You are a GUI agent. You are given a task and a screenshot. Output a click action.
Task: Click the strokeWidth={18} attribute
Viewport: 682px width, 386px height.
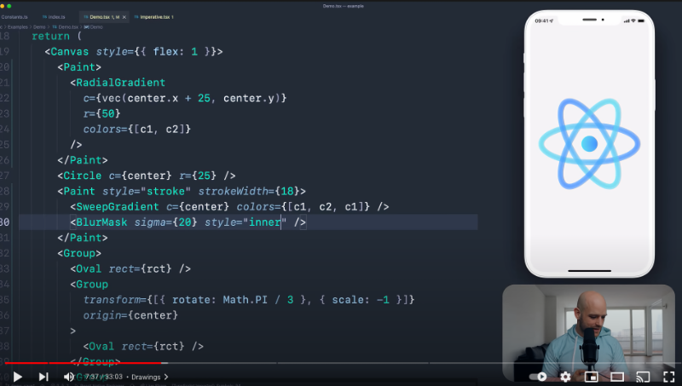coord(249,191)
